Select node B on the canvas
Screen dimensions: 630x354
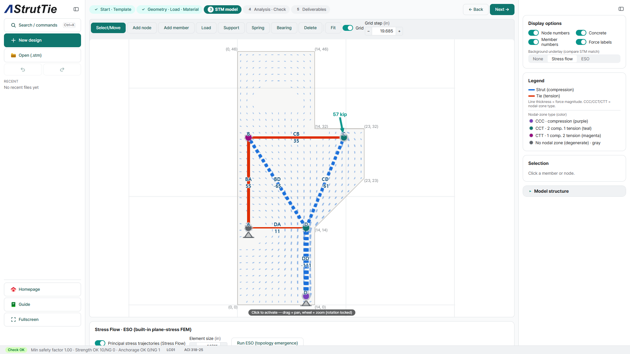point(248,137)
